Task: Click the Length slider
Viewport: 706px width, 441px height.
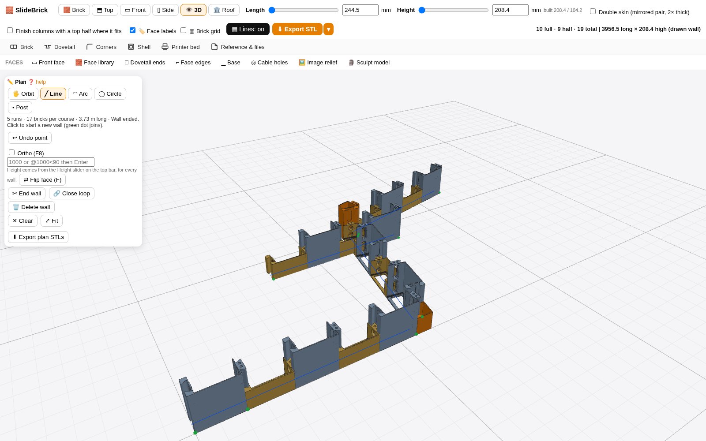Action: (x=304, y=10)
